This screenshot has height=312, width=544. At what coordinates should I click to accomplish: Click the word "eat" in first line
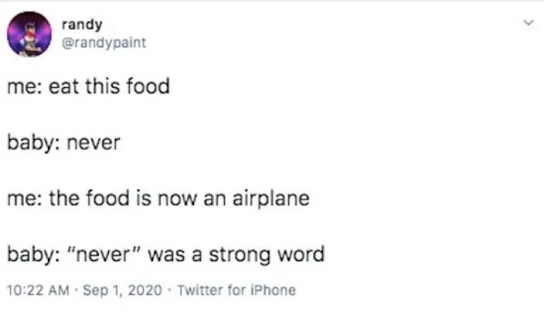pyautogui.click(x=61, y=87)
